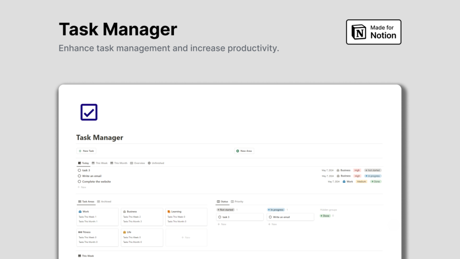460x259 pixels.
Task: Open the Priority board tab
Action: tap(237, 202)
